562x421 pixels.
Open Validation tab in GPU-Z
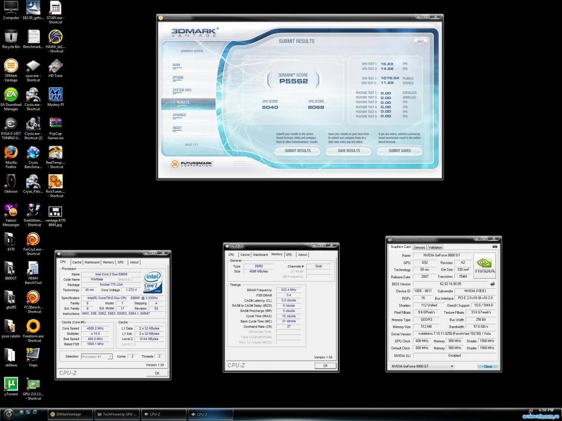coord(435,247)
